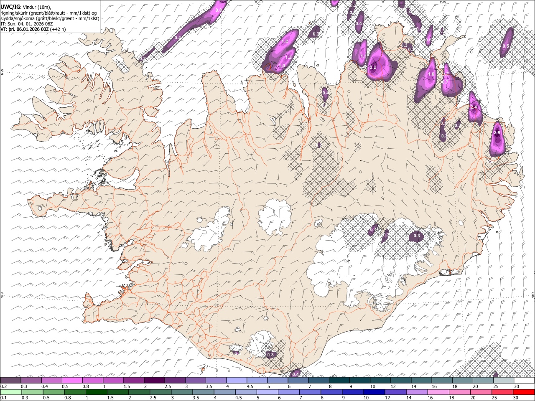
Task: Select the 'slydda/snjókoma' legend description line
Action: tap(50, 18)
